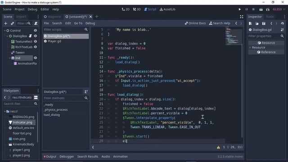Screen dimensions: 288x162
Task: Open the Script workspace
Action: 150,9
